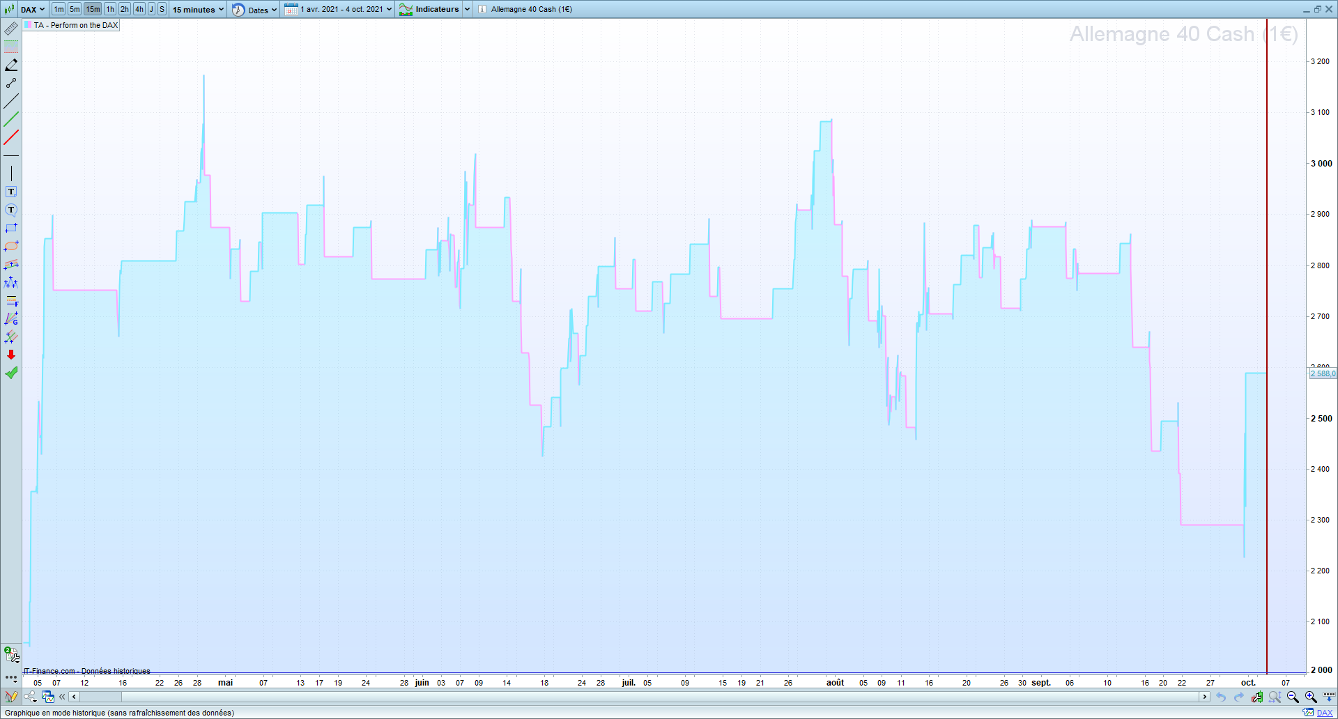Screen dimensions: 1338x719
Task: Toggle the 5m timeframe button
Action: click(x=75, y=9)
